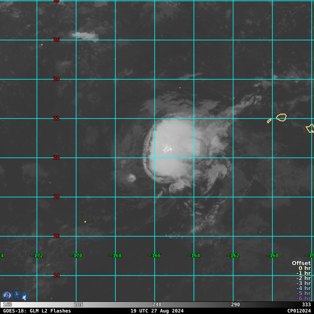Screen dimensions: 314x314
Task: Click the -1 hr offset legend entry
Action: (x=303, y=273)
